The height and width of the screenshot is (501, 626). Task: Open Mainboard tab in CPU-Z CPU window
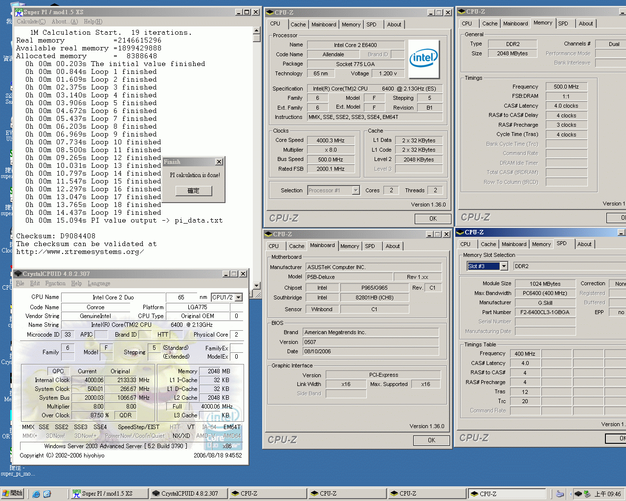(x=324, y=24)
